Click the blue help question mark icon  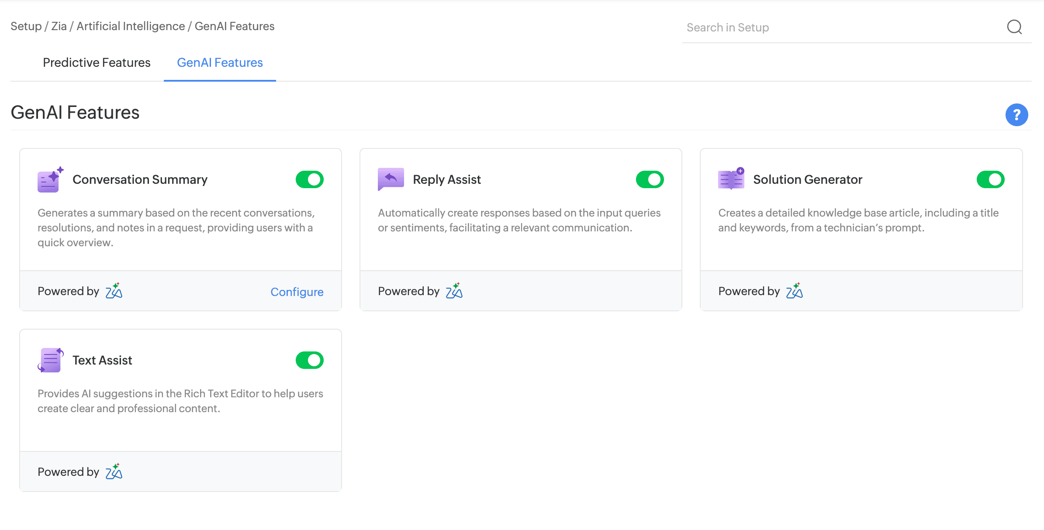coord(1016,115)
